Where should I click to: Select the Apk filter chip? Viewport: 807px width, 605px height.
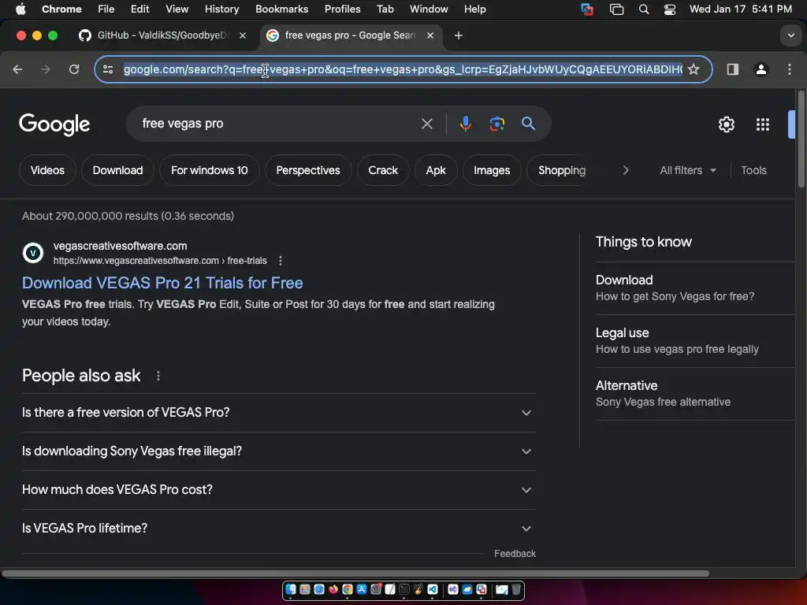(x=436, y=170)
